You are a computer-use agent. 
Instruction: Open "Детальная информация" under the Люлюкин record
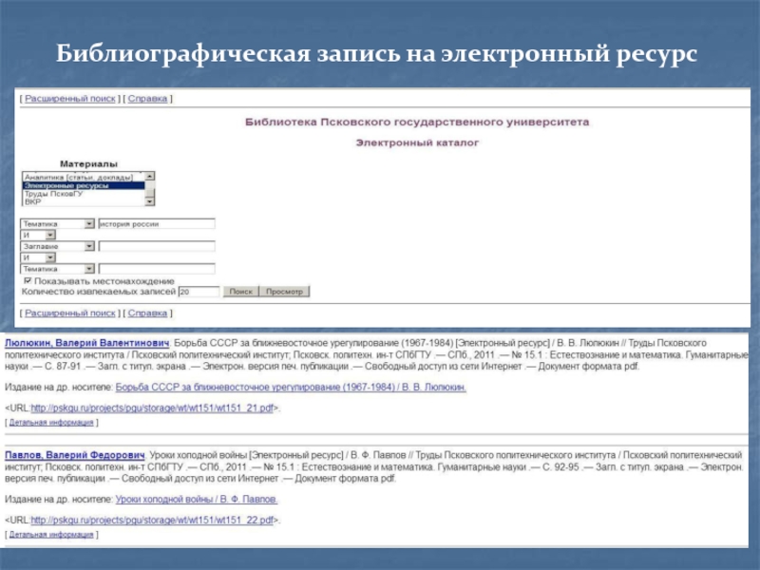[x=51, y=423]
